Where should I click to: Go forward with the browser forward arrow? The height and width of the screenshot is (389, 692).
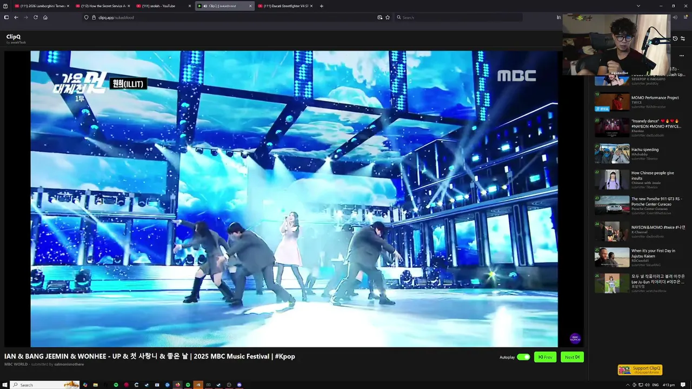25,17
